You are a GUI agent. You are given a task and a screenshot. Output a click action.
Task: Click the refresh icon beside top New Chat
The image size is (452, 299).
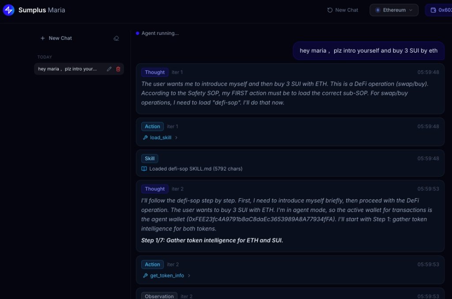(x=330, y=10)
